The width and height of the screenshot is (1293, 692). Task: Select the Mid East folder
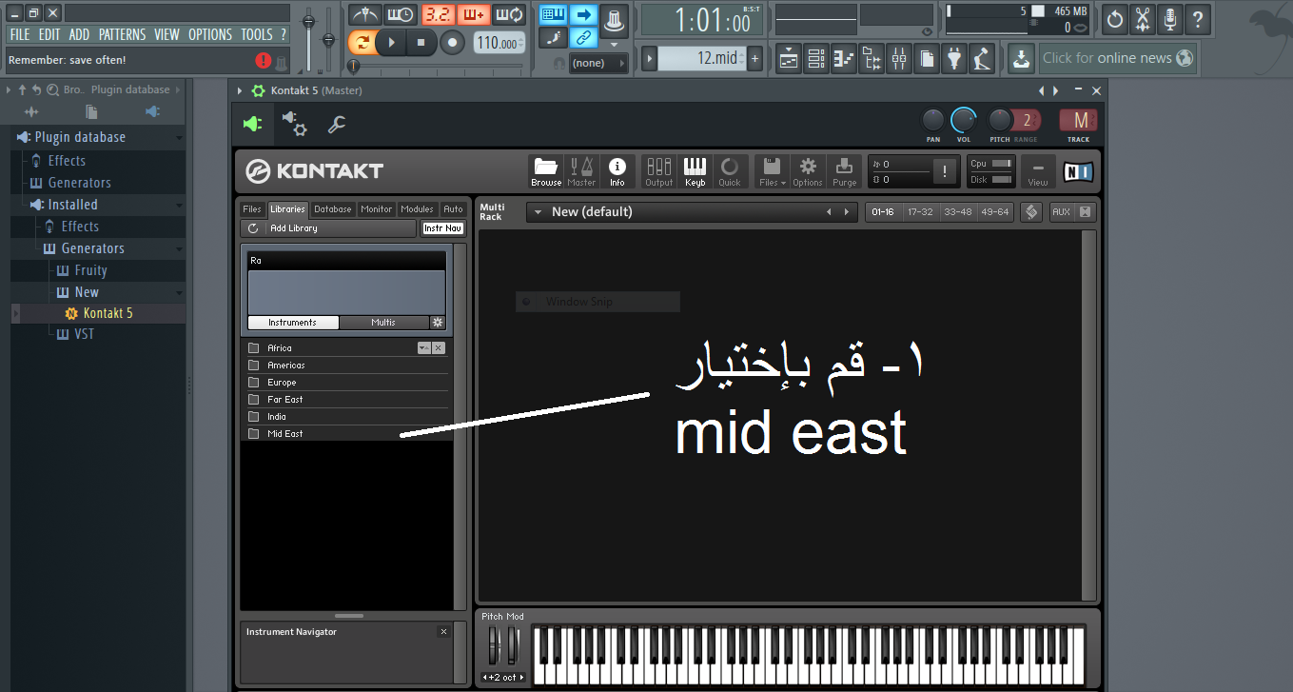[x=345, y=434]
